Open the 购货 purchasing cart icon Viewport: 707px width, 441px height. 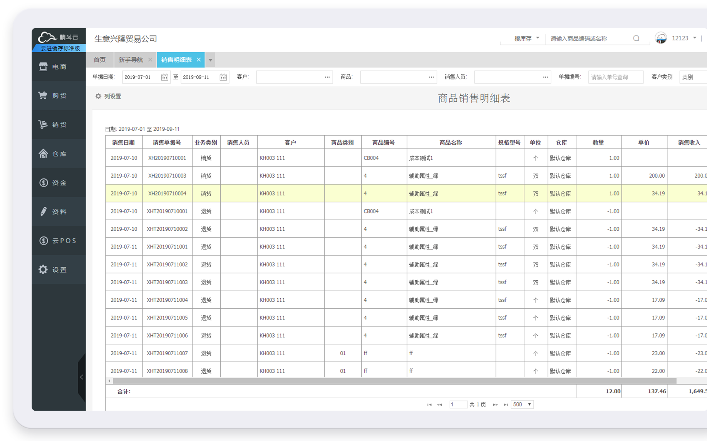click(43, 96)
